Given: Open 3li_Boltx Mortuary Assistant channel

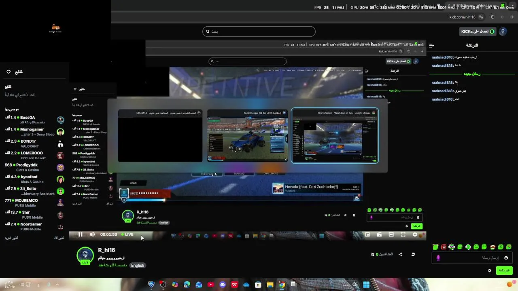Looking at the screenshot, I should click(34, 191).
